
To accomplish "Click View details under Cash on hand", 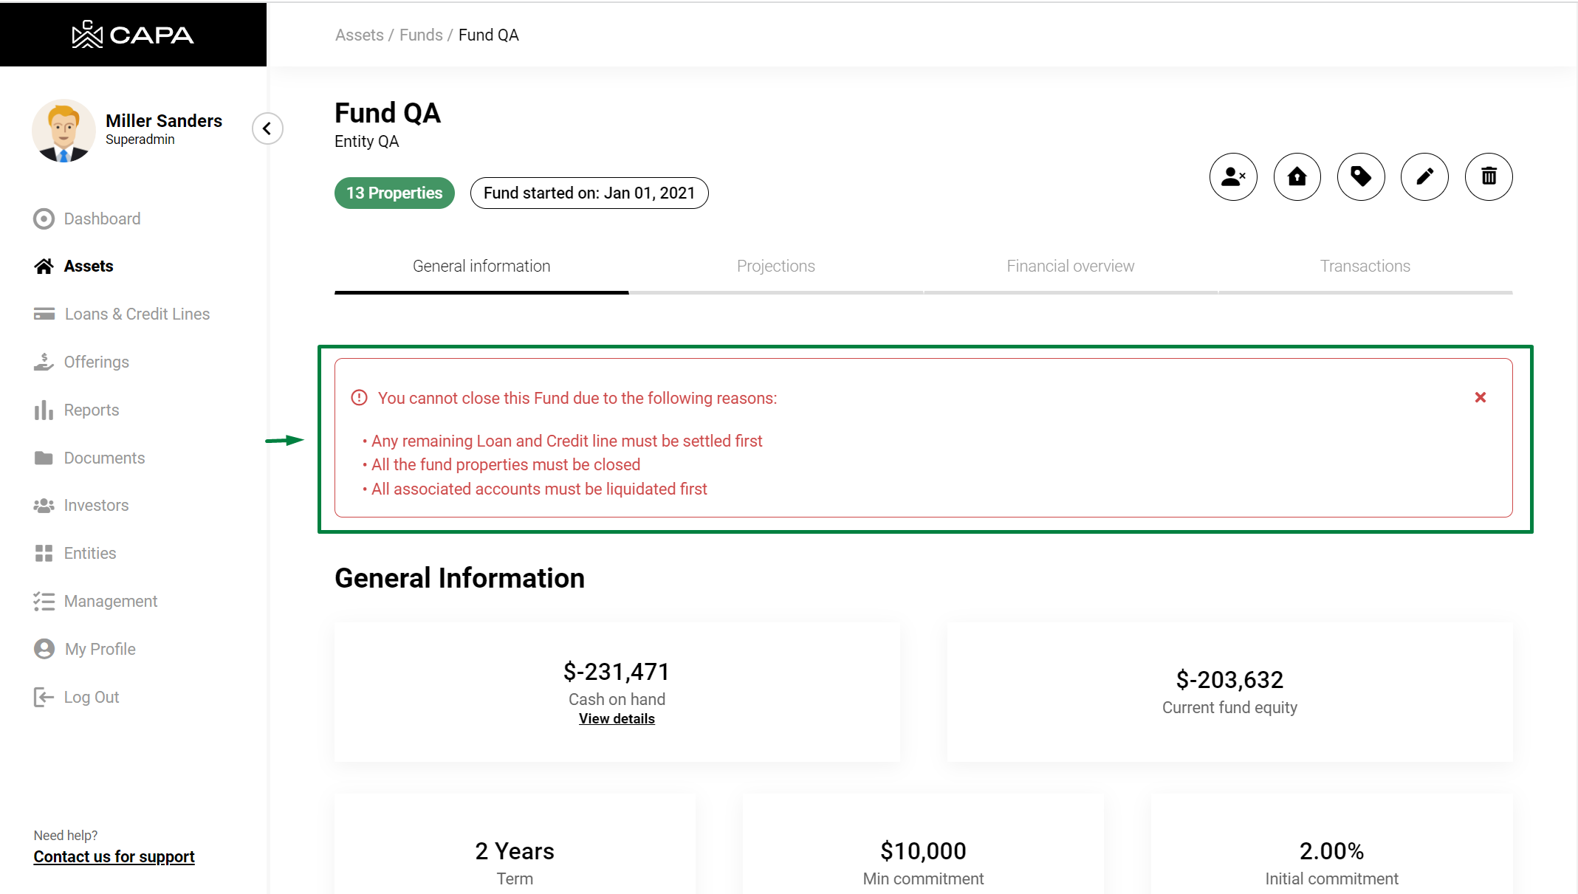I will (x=617, y=719).
